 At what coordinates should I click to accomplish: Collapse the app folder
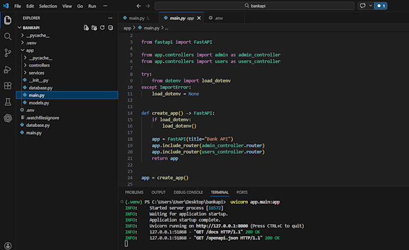(x=22, y=50)
